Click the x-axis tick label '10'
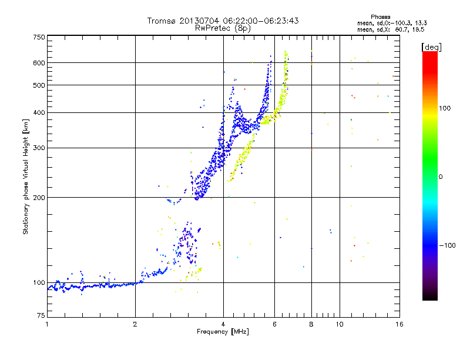The image size is (470, 353). [x=340, y=324]
